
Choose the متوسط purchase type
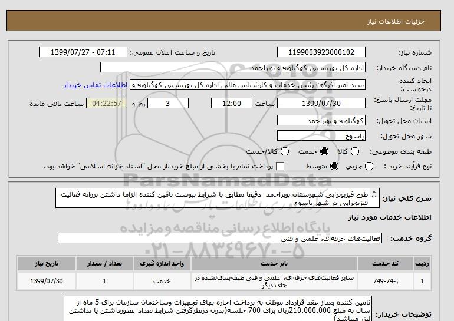tap(334, 166)
